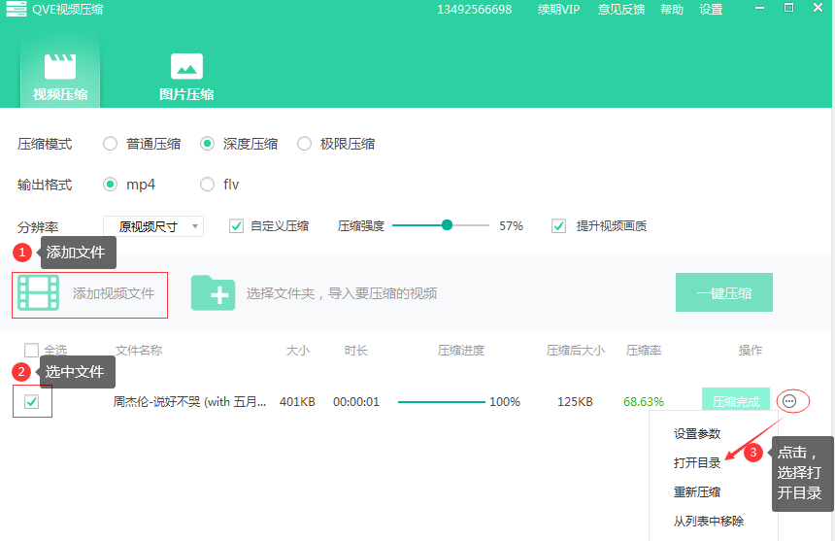Select 极限压缩 compression mode
This screenshot has height=541, width=835.
304,144
